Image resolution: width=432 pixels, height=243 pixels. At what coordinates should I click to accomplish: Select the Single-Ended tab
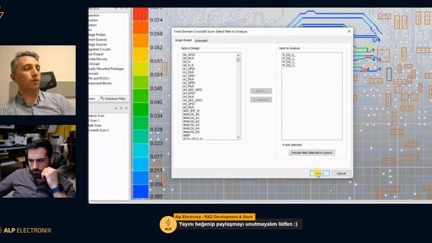click(x=183, y=40)
